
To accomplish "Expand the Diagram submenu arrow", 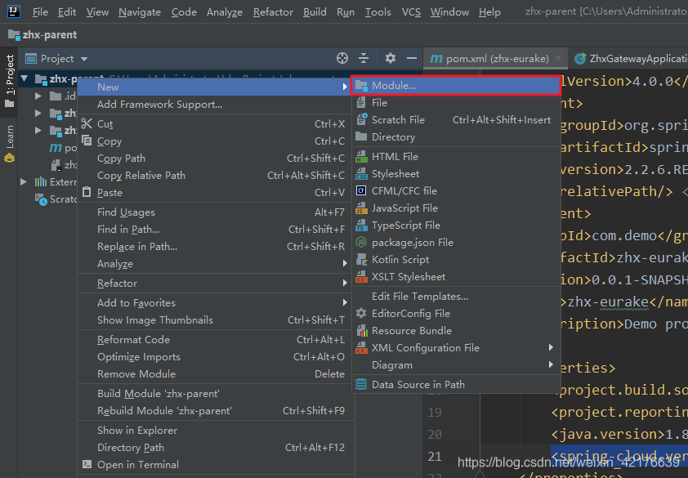I will click(x=551, y=364).
